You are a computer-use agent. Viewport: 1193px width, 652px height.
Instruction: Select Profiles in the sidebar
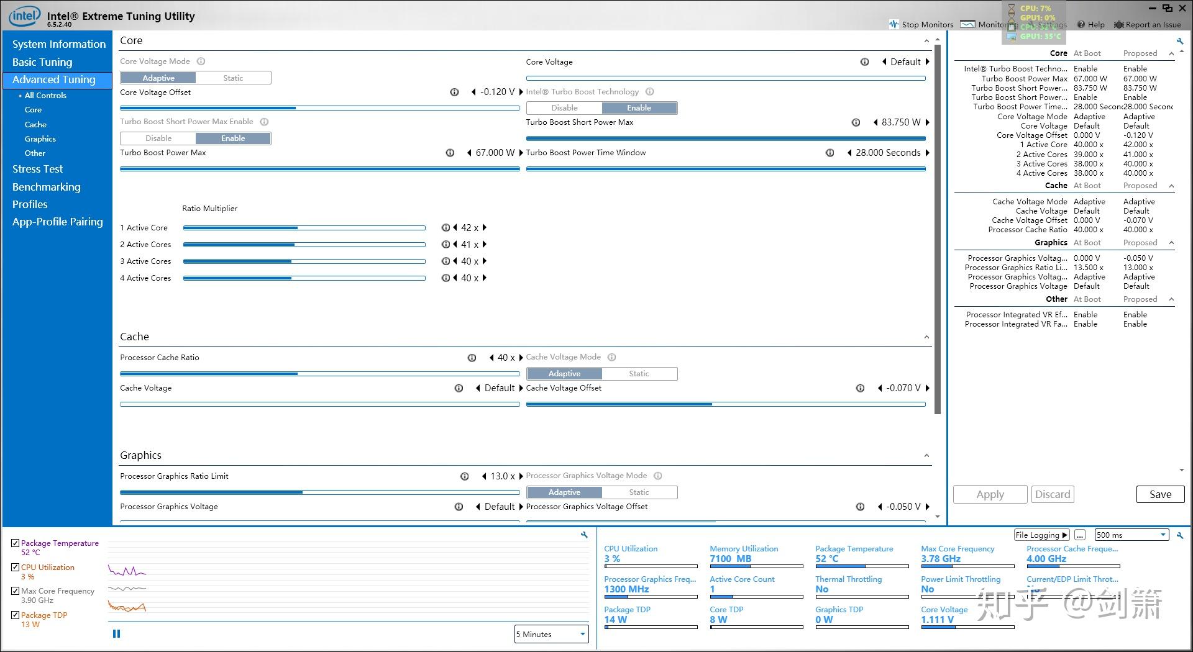click(x=30, y=204)
